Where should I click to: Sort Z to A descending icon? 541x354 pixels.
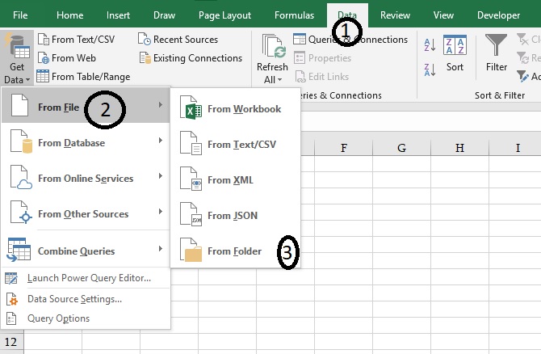click(x=430, y=70)
